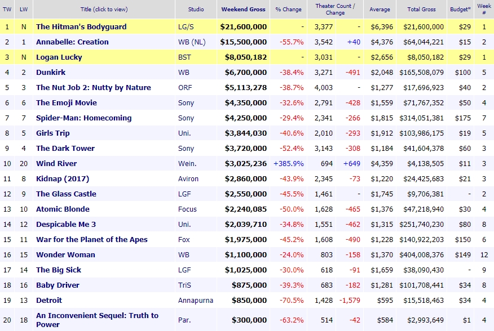
Task: Click the LG/S studio cell
Action: pyautogui.click(x=186, y=27)
